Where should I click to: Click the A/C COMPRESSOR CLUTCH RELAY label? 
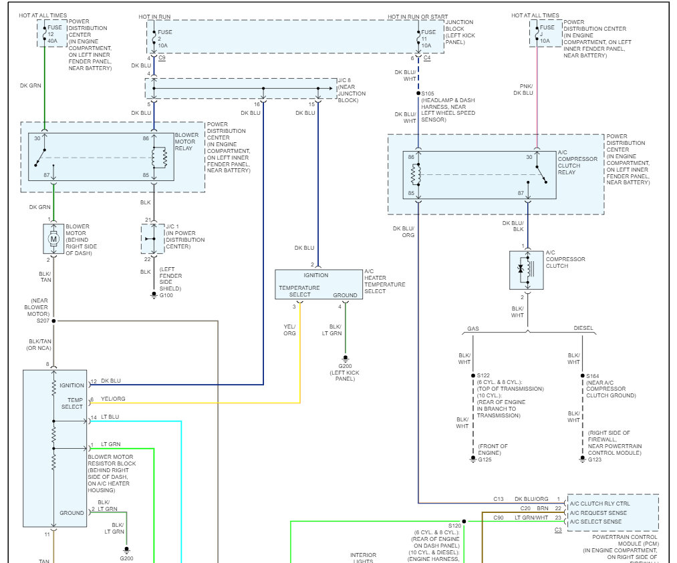(x=577, y=162)
